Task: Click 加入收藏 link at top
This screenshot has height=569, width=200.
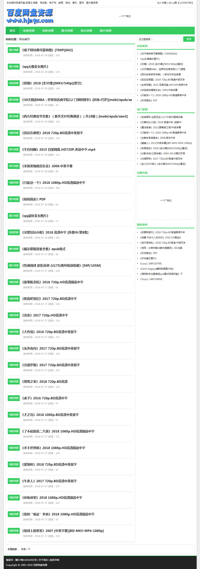Action: [x=162, y=3]
